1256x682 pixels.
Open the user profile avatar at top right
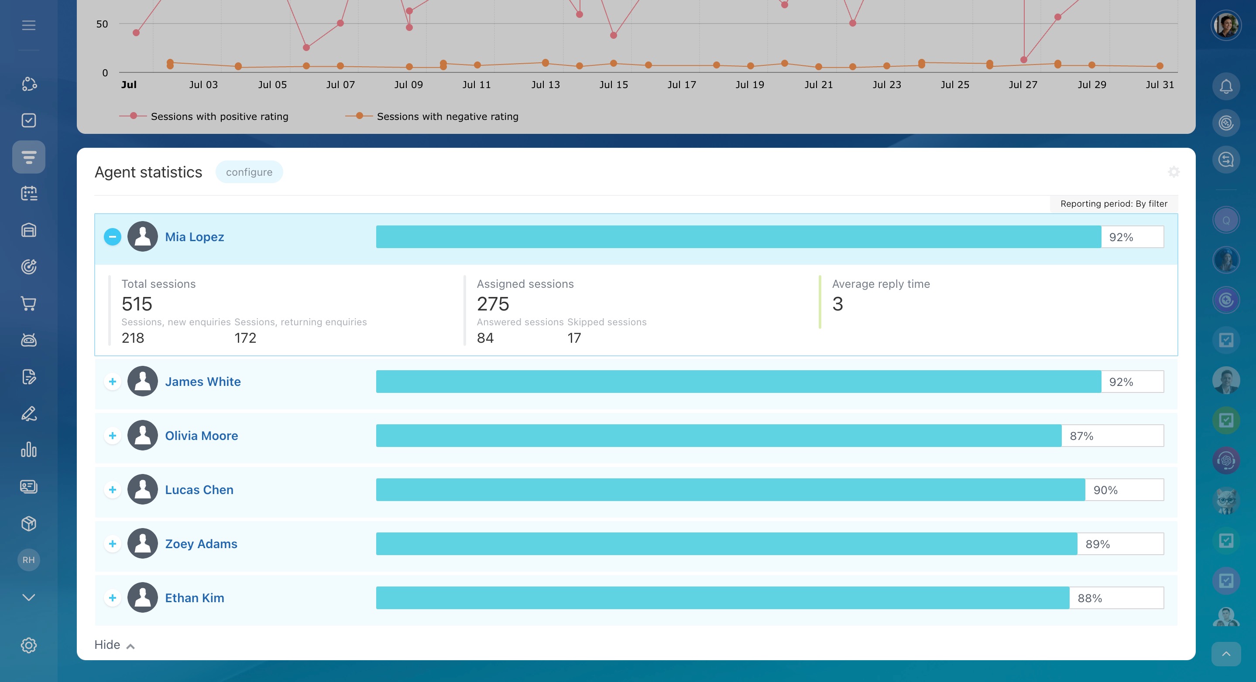tap(1226, 25)
